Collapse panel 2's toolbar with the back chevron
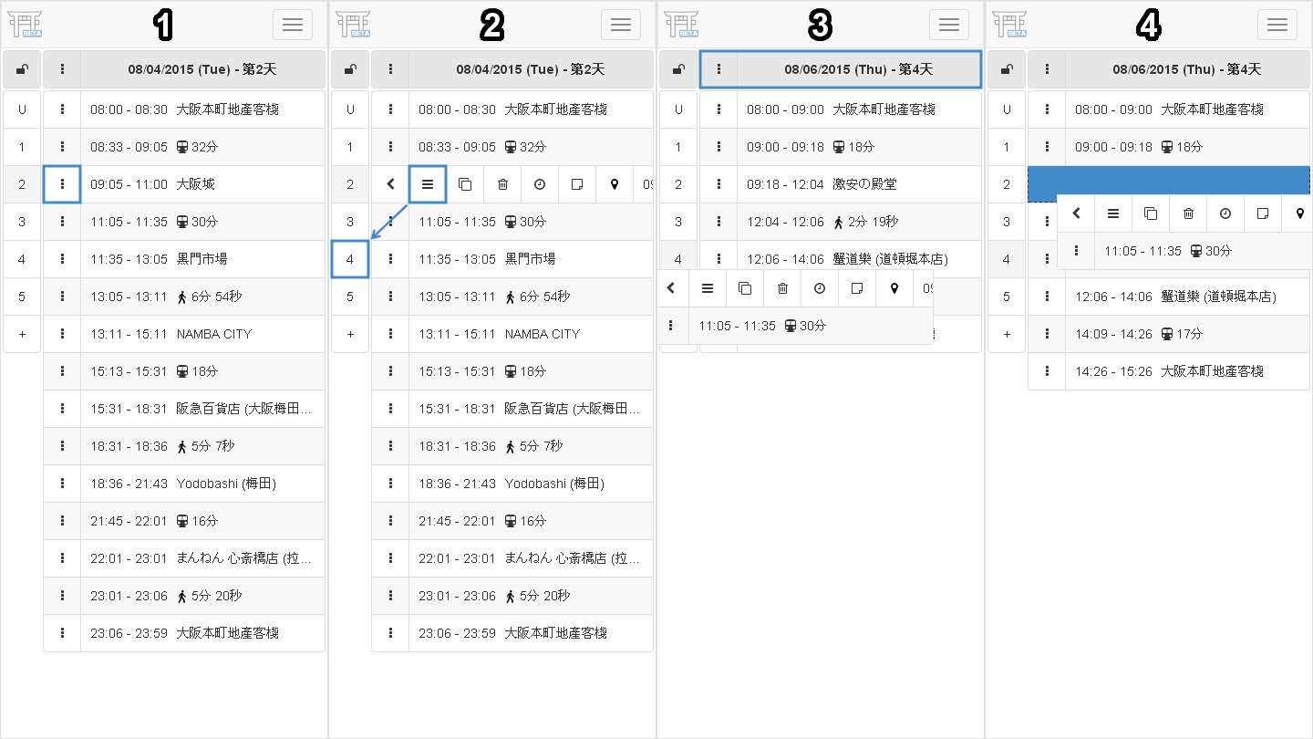This screenshot has width=1313, height=739. tap(391, 184)
